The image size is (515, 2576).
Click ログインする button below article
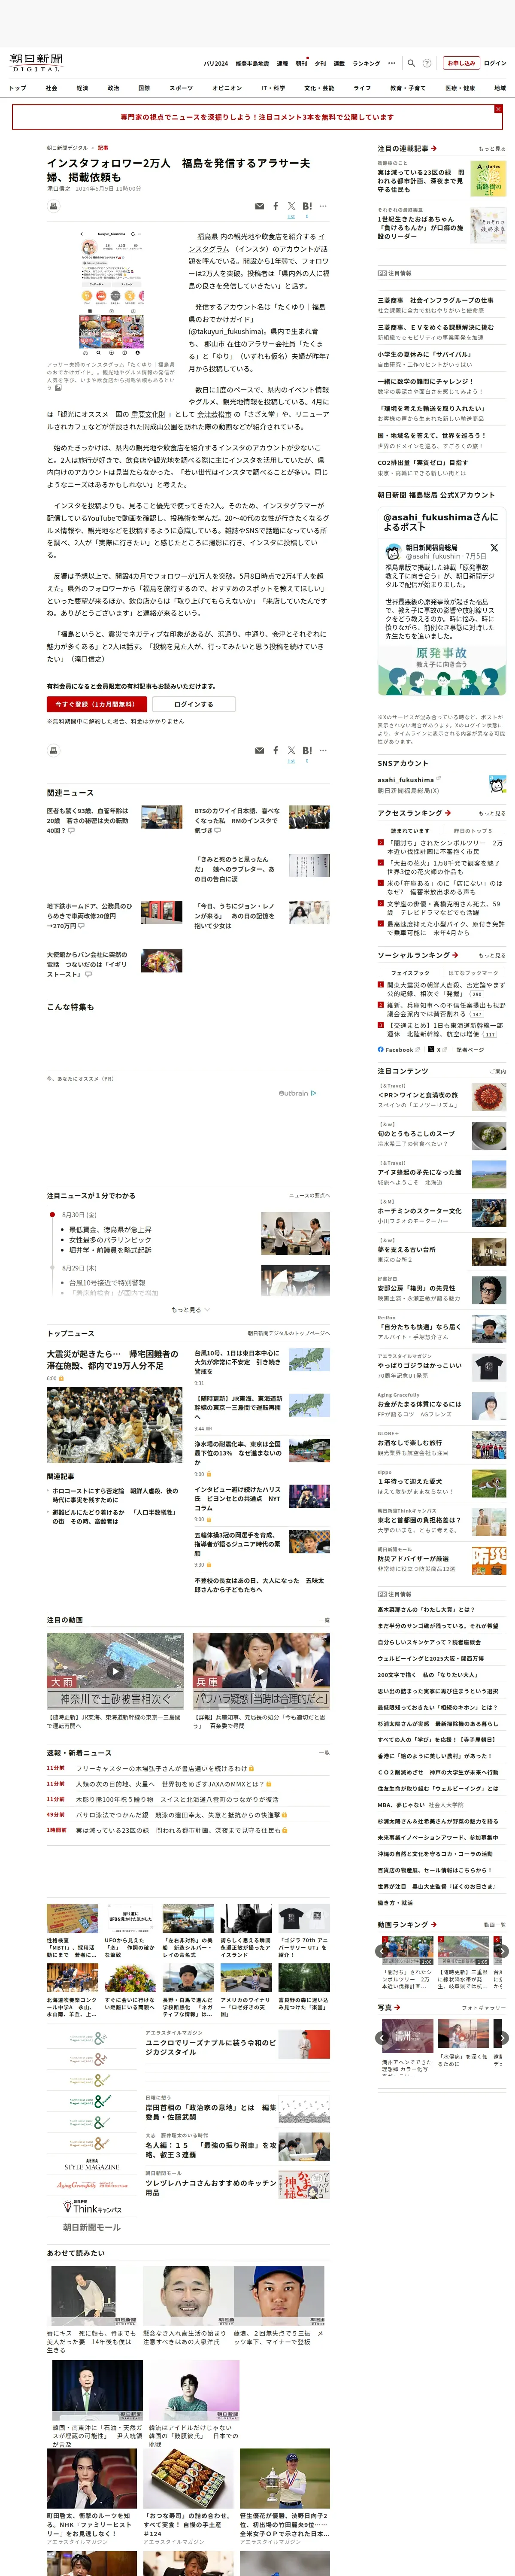193,704
